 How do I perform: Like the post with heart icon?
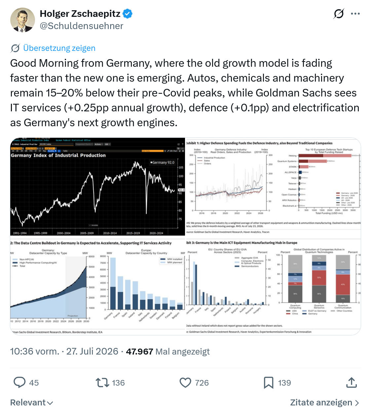(185, 383)
